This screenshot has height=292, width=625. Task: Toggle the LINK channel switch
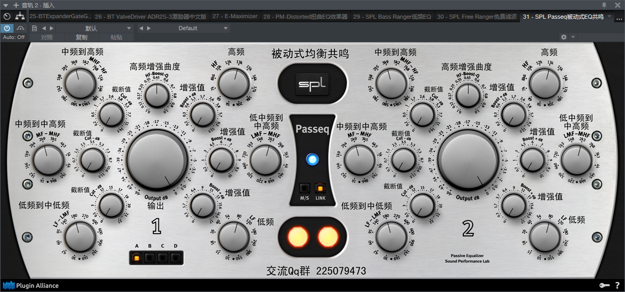(320, 189)
